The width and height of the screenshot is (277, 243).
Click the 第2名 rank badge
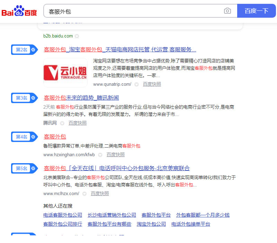tap(24, 50)
